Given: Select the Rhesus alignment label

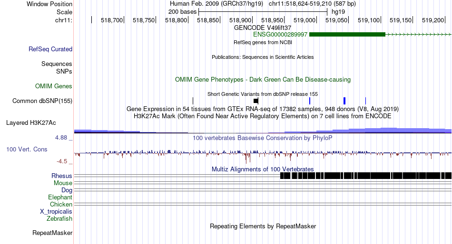Looking at the screenshot, I should tap(62, 176).
